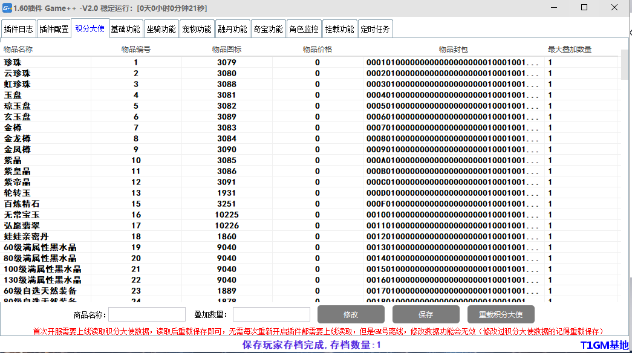Select the 虹珍珠 item

[309, 84]
